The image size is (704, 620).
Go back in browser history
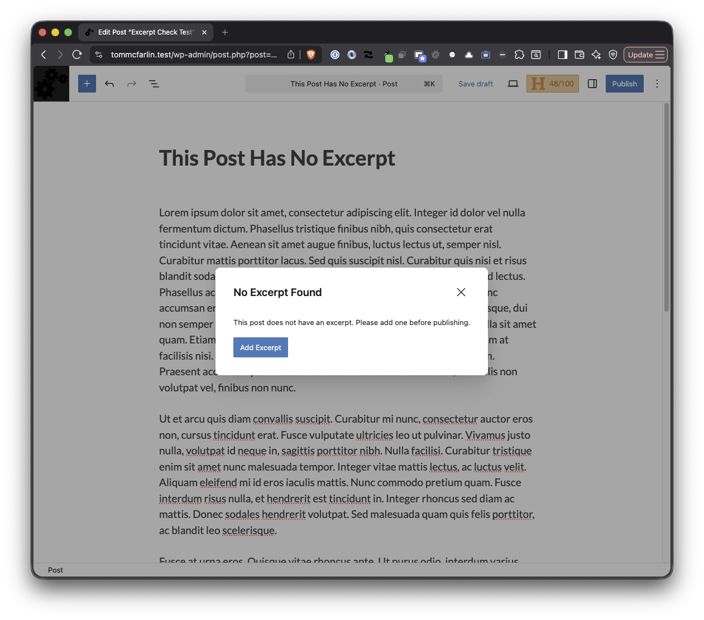pos(44,55)
